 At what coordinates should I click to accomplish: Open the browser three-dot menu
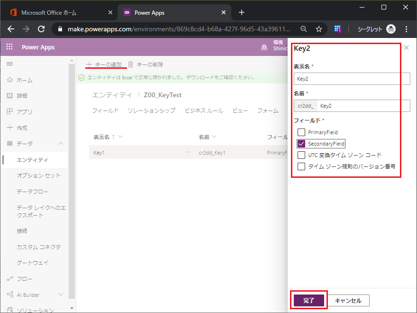407,29
